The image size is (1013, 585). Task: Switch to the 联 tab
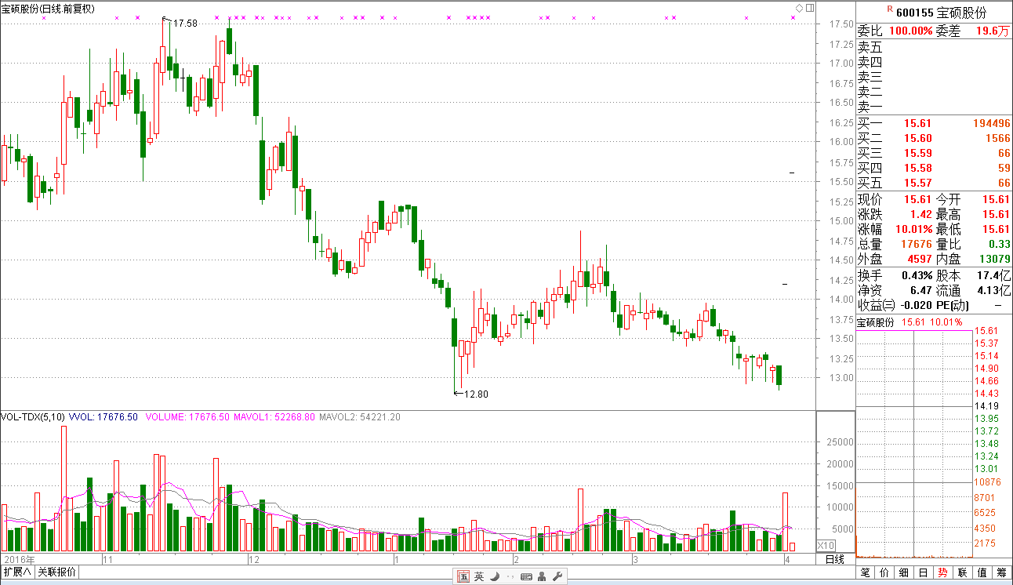pyautogui.click(x=963, y=572)
